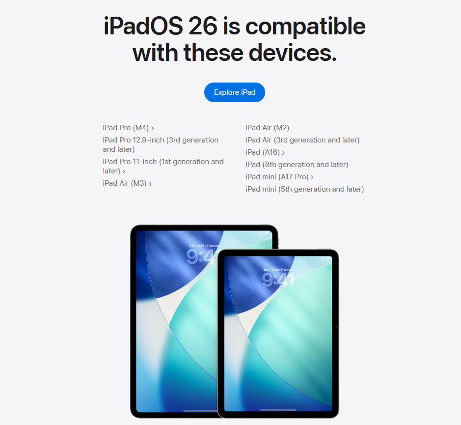Open the iPad Air (M3) link
461x425 pixels.
pos(127,183)
